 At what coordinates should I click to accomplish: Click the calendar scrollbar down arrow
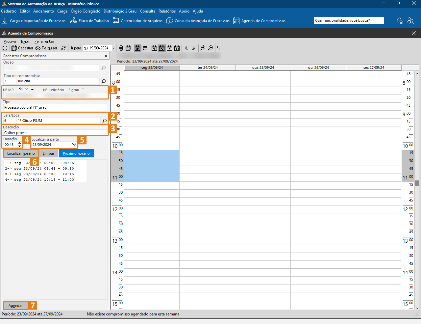pos(417,308)
